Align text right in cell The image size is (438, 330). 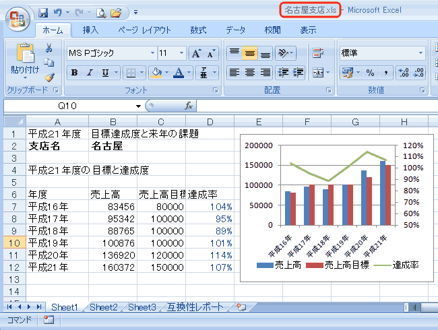[265, 73]
